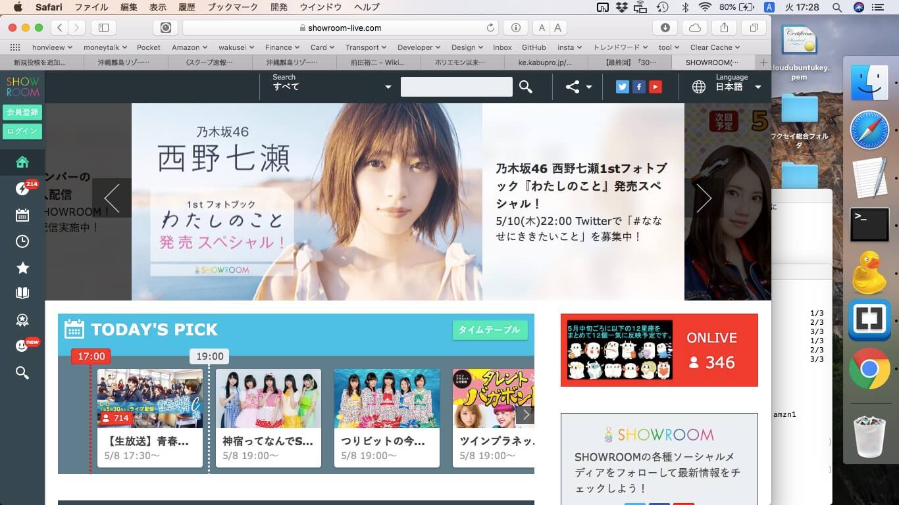Click the reload page icon in address bar

[490, 28]
